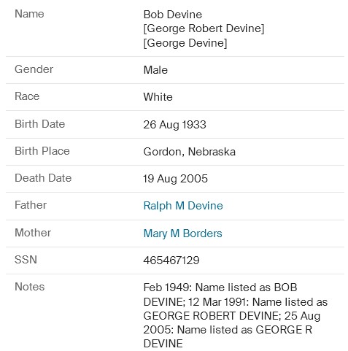The width and height of the screenshot is (348, 351).
Task: Click the Gordon, Nebraska birth place value
Action: [x=190, y=152]
